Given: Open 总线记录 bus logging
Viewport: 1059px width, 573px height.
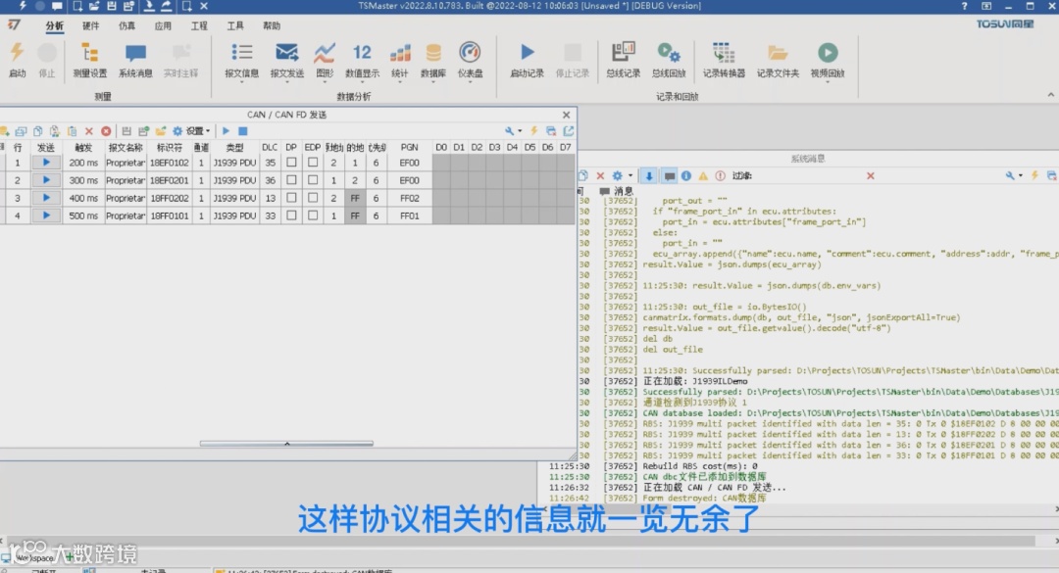Looking at the screenshot, I should click(623, 60).
